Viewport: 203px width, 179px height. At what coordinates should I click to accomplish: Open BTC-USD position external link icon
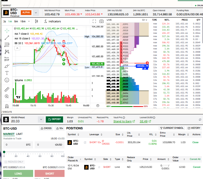tap(85, 143)
